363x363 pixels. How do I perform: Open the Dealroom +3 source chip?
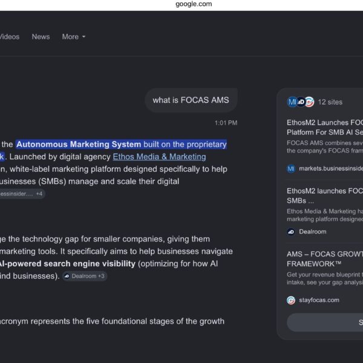(x=85, y=276)
